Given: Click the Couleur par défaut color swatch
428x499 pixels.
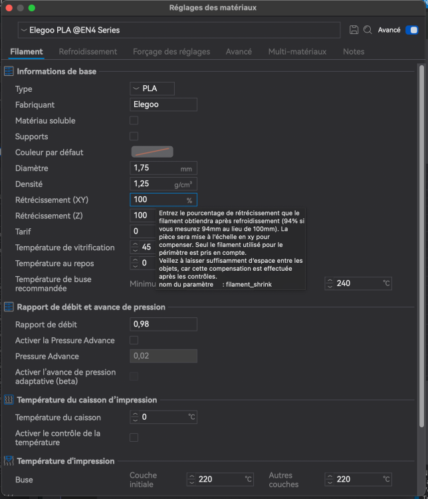Looking at the screenshot, I should (152, 152).
